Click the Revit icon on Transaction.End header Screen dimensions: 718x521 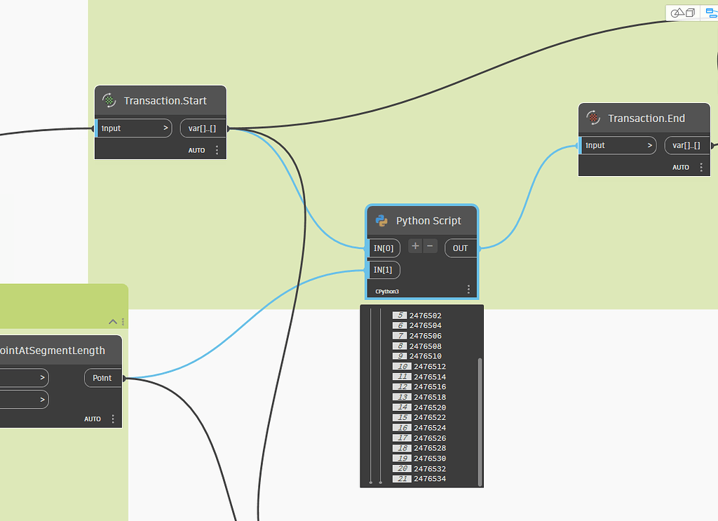[x=593, y=118]
